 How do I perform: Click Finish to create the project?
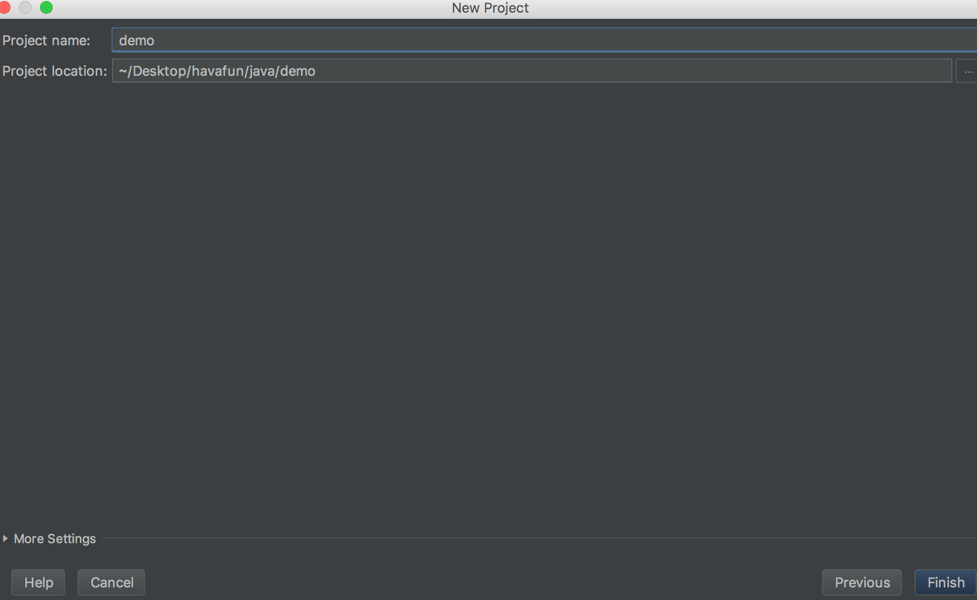pyautogui.click(x=945, y=582)
